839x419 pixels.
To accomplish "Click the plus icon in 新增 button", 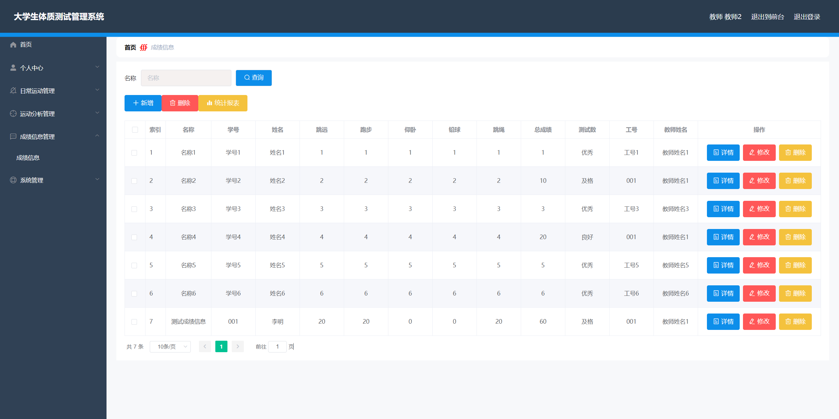I will tap(136, 103).
